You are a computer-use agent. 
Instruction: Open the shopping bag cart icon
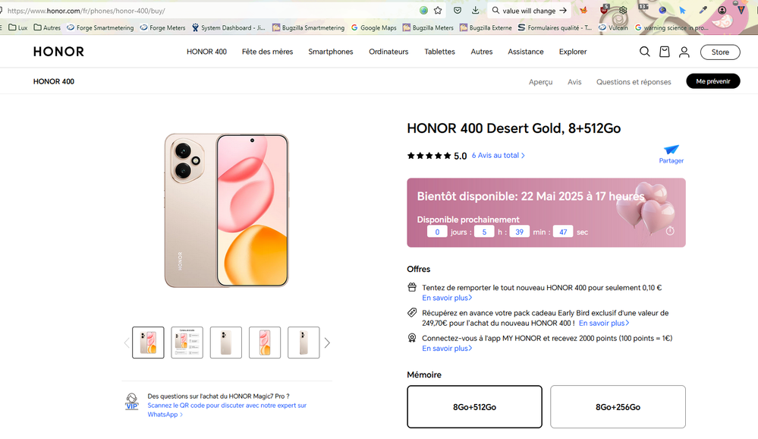tap(665, 52)
